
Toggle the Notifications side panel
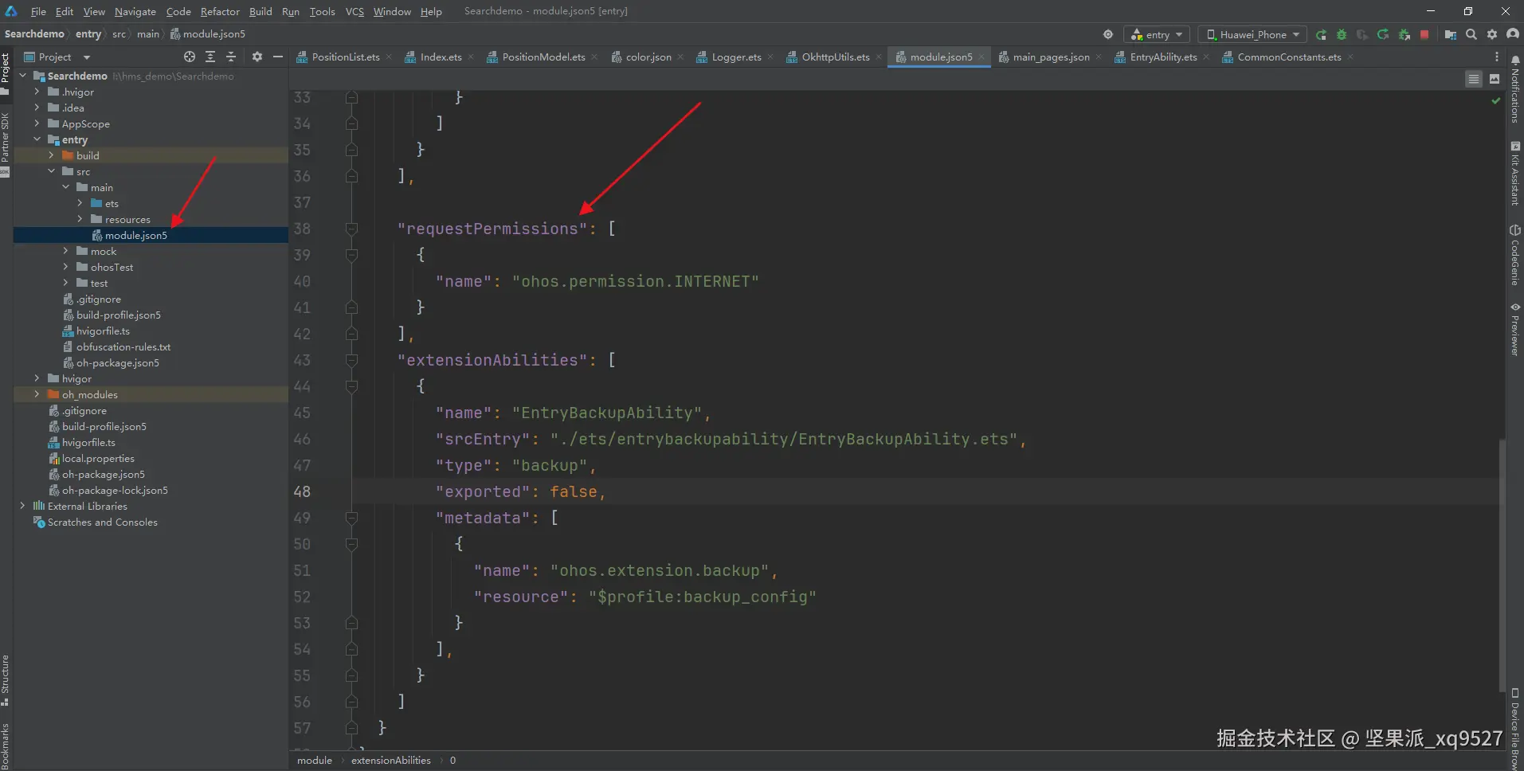[x=1514, y=89]
